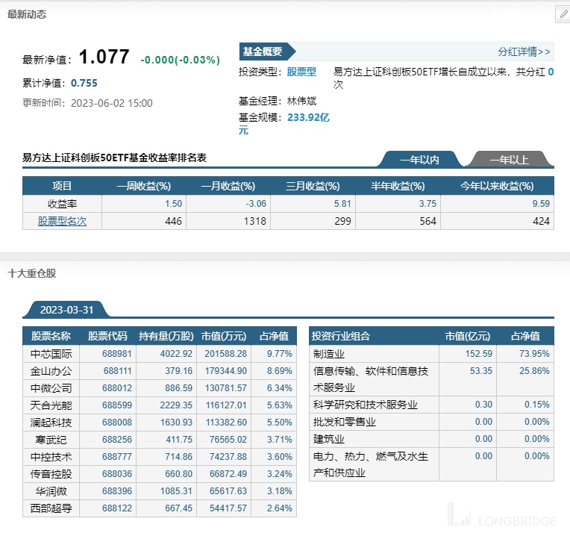Click the edit pencil icon at top right

point(562,13)
